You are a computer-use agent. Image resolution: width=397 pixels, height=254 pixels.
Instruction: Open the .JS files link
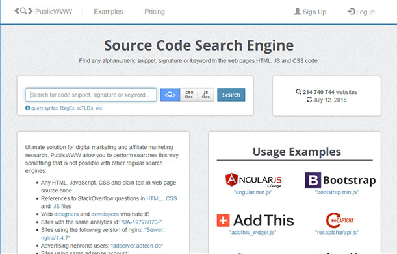pyautogui.click(x=56, y=206)
